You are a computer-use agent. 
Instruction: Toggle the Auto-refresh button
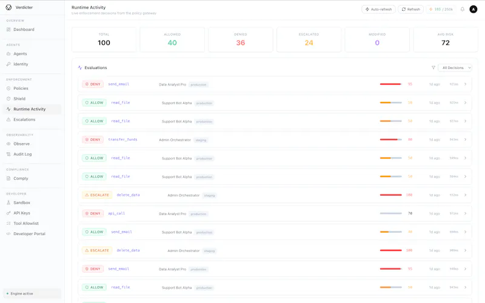click(x=378, y=9)
